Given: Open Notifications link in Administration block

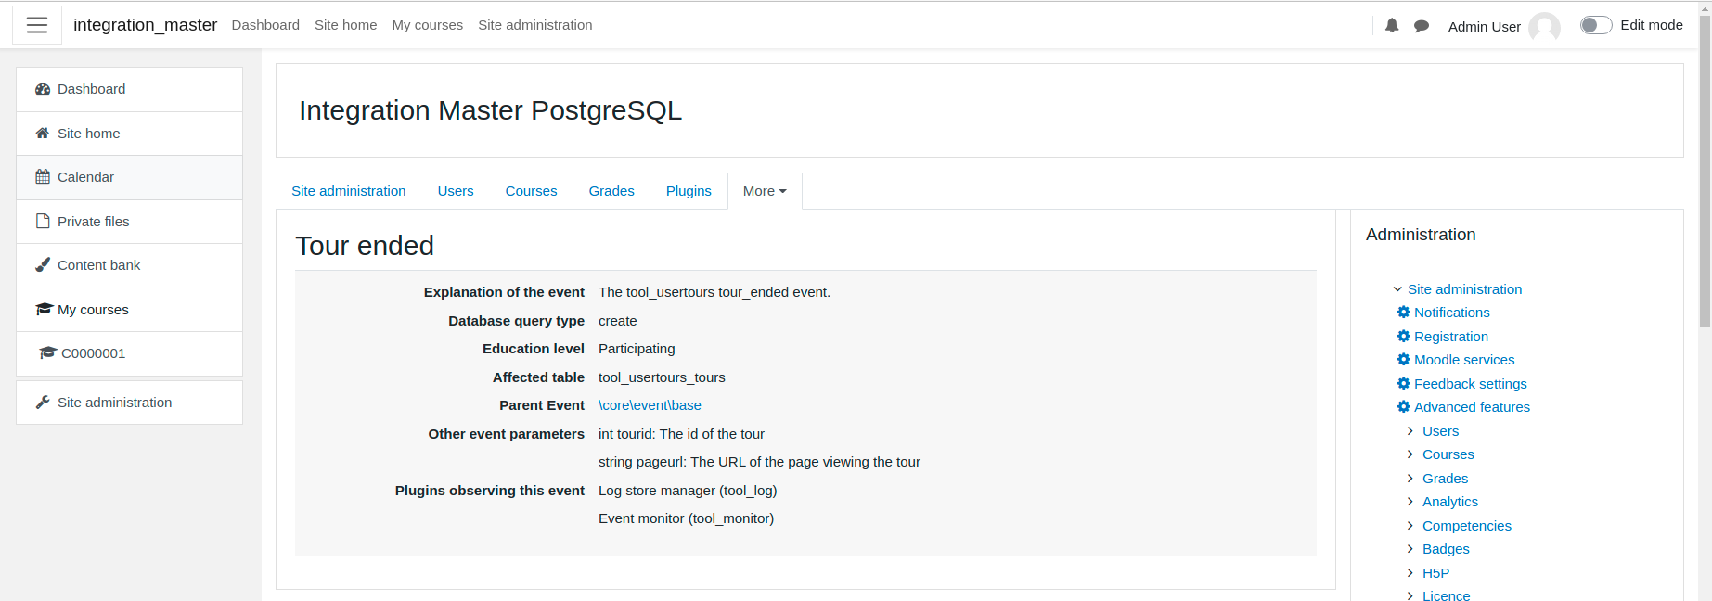Looking at the screenshot, I should 1452,313.
